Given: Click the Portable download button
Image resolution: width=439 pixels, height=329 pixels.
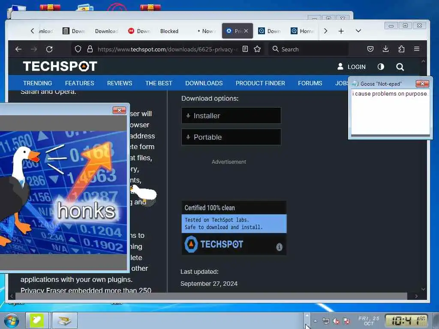Looking at the screenshot, I should coord(231,137).
